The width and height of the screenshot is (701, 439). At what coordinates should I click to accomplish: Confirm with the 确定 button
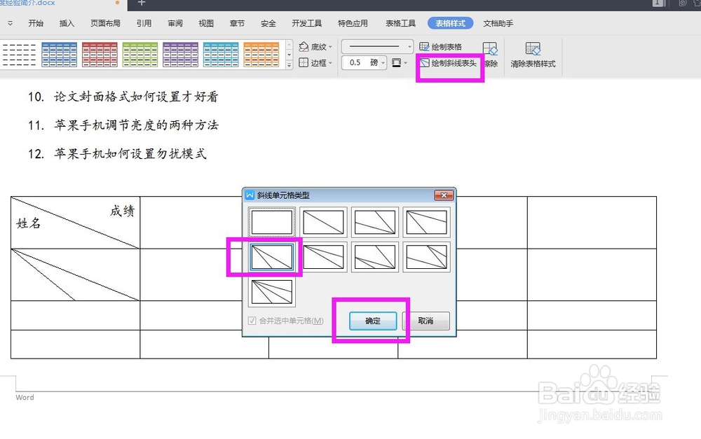click(x=374, y=320)
